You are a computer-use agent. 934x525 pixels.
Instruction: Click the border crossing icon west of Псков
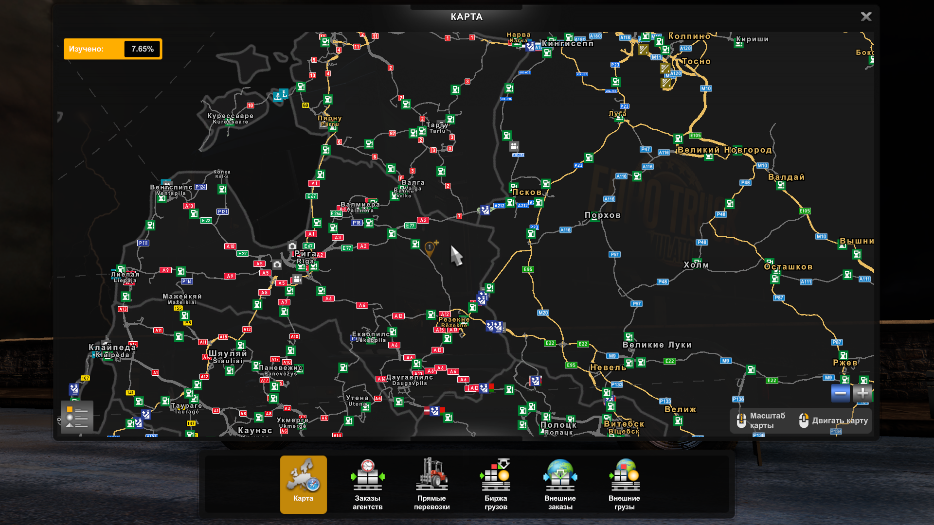pos(485,210)
